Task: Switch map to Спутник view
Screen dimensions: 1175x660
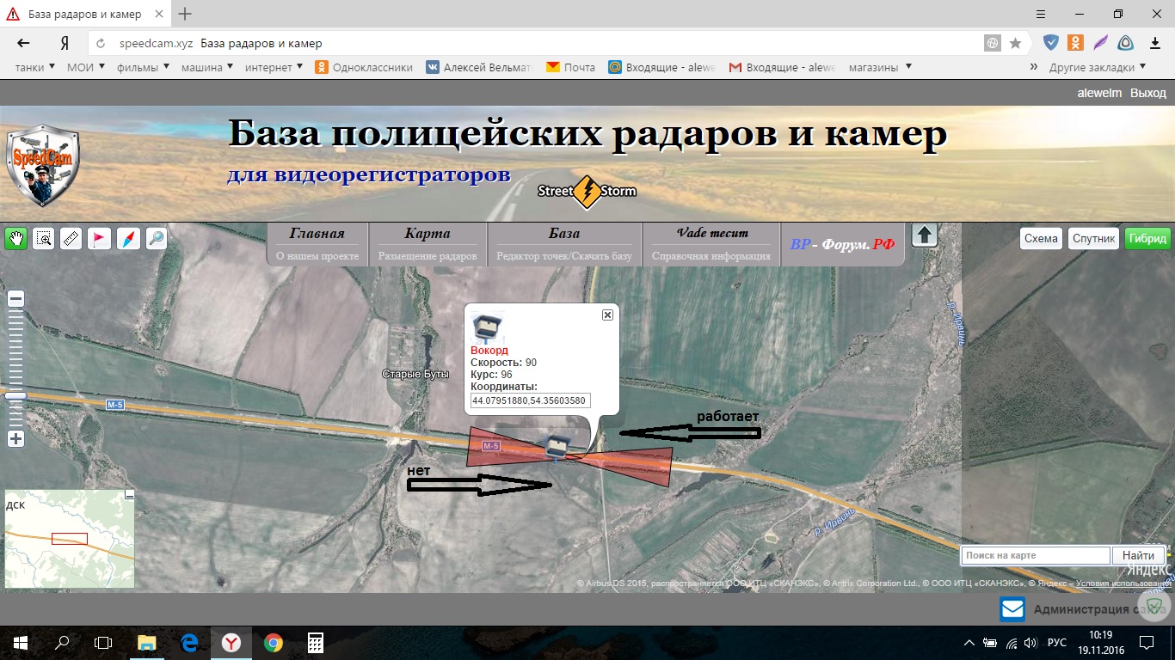Action: pyautogui.click(x=1093, y=238)
